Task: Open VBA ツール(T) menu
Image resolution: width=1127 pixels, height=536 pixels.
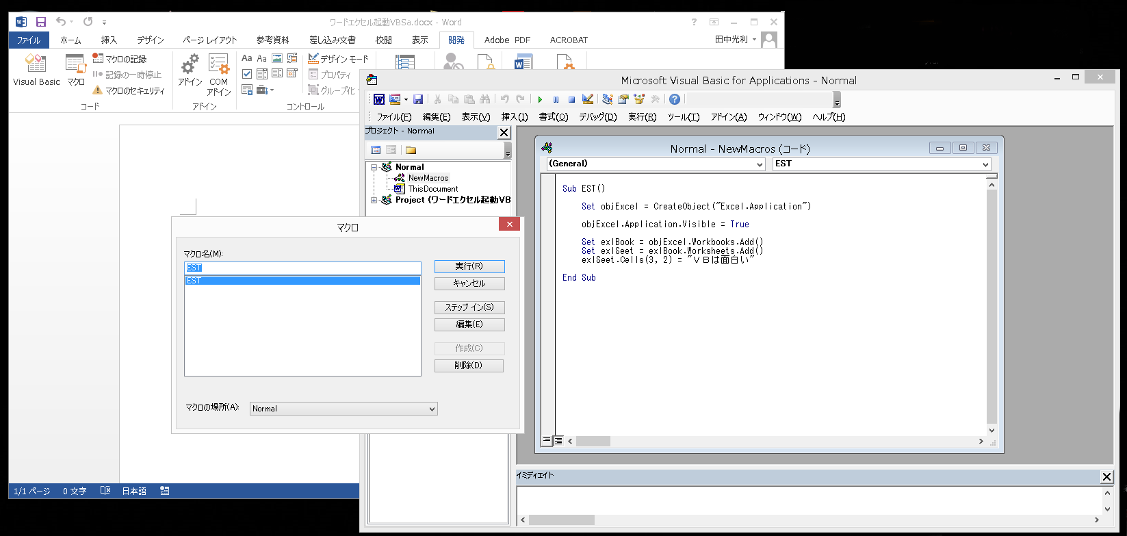Action: point(684,117)
